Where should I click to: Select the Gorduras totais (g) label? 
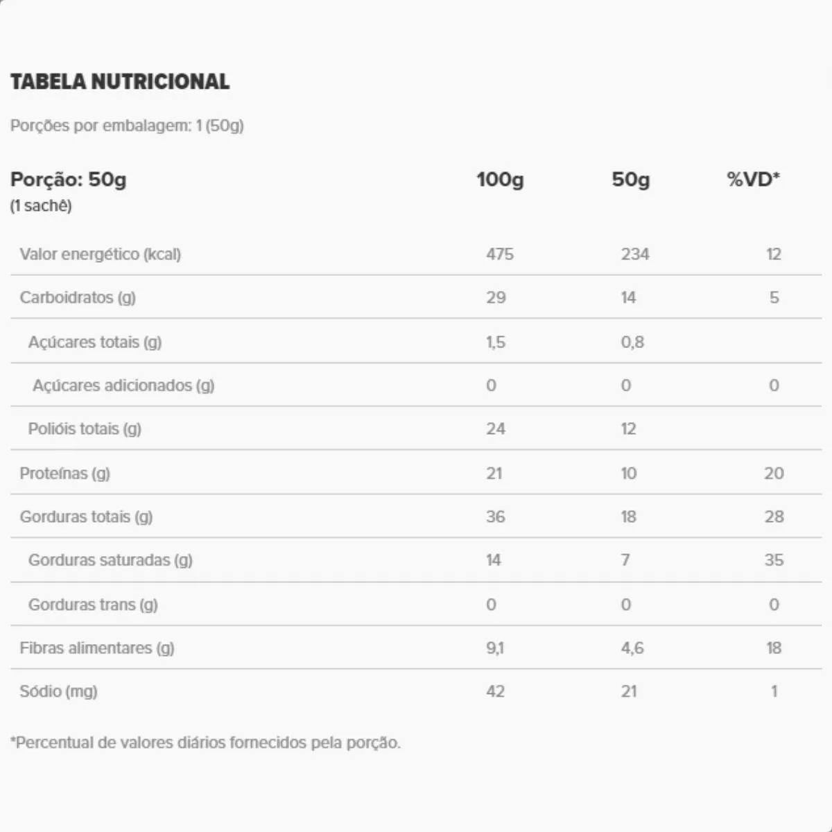click(86, 517)
